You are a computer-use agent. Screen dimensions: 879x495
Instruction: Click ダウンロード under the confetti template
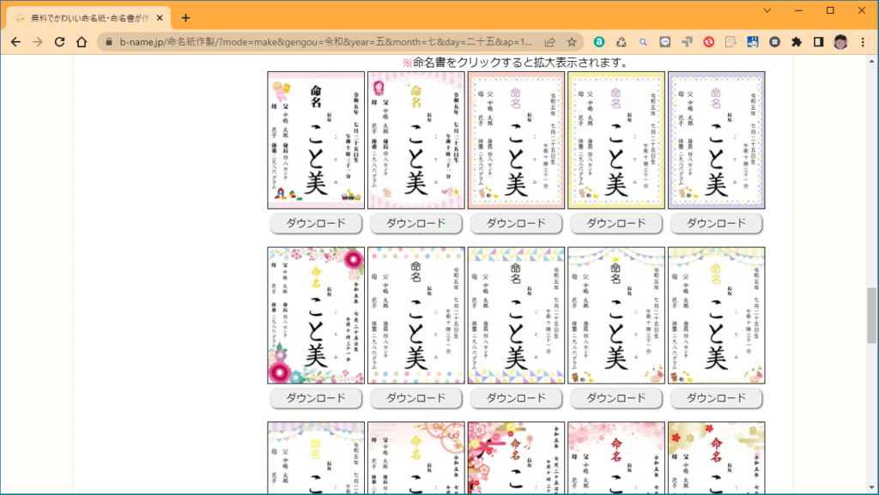tap(415, 397)
